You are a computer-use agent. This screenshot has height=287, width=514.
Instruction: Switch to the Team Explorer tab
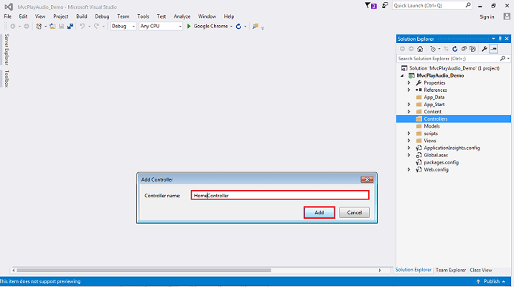pos(450,270)
